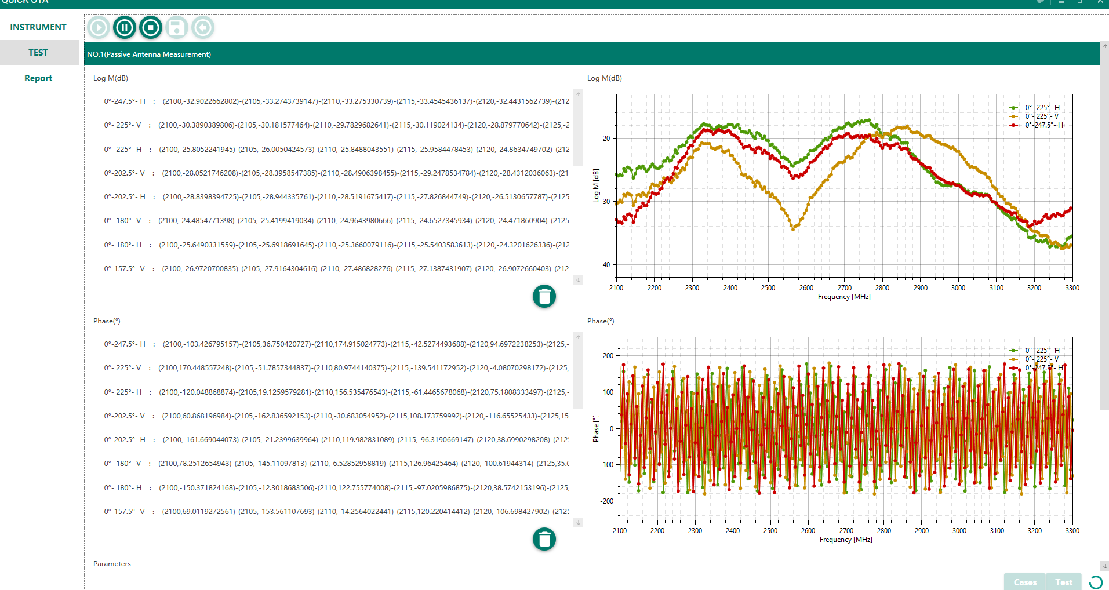1109x590 pixels.
Task: Click the main page scrollbar down arrow
Action: click(1105, 566)
